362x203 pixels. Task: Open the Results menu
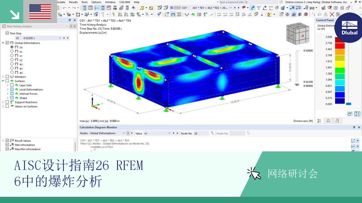(x=73, y=2)
